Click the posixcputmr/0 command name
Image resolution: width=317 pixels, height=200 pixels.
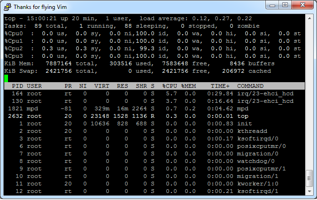coord(262,146)
